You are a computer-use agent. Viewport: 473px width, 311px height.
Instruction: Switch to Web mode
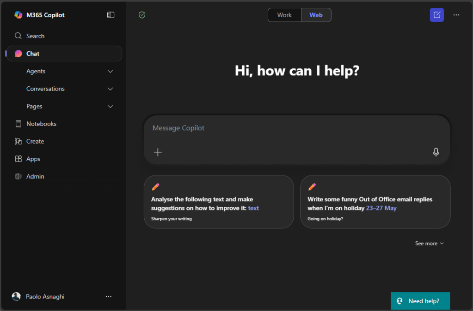coord(316,15)
